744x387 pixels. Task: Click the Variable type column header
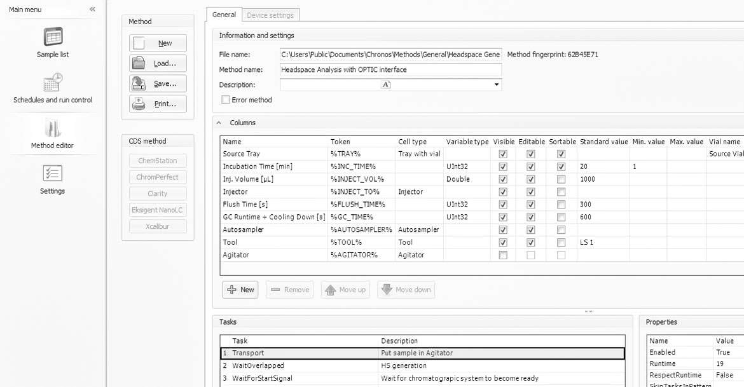[x=467, y=142]
